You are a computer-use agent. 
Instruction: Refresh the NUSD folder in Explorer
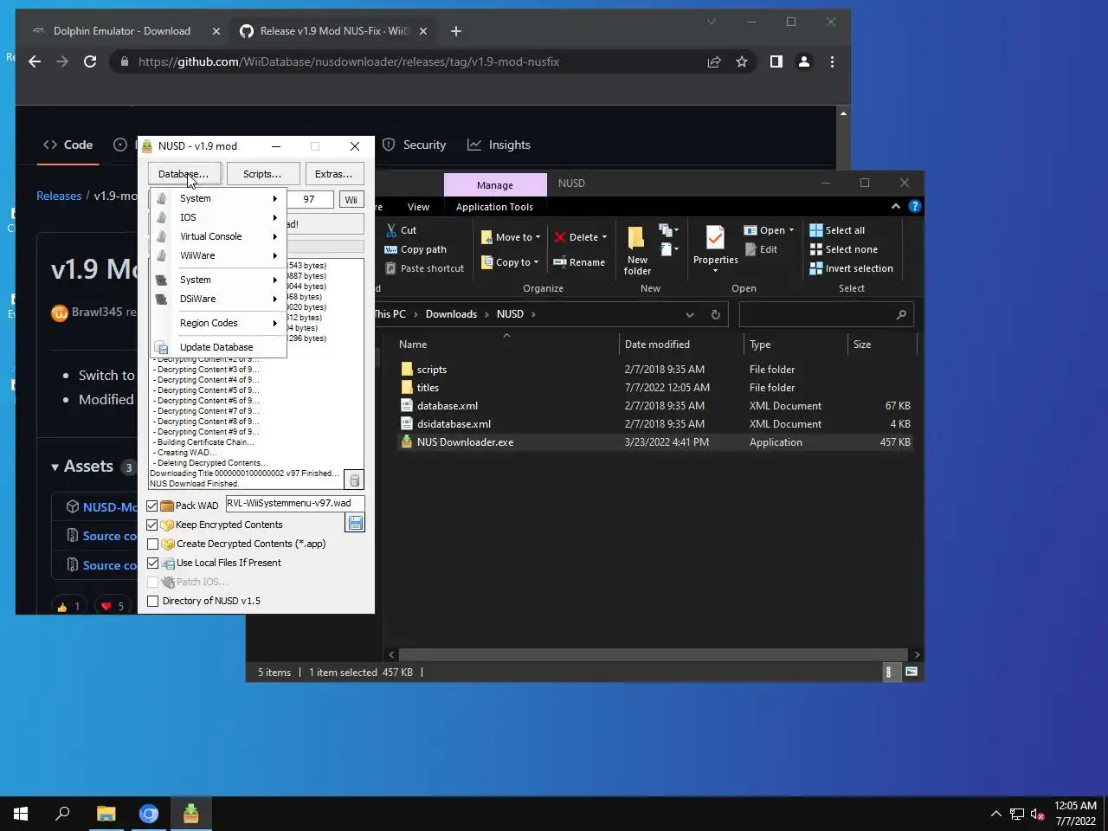click(715, 314)
